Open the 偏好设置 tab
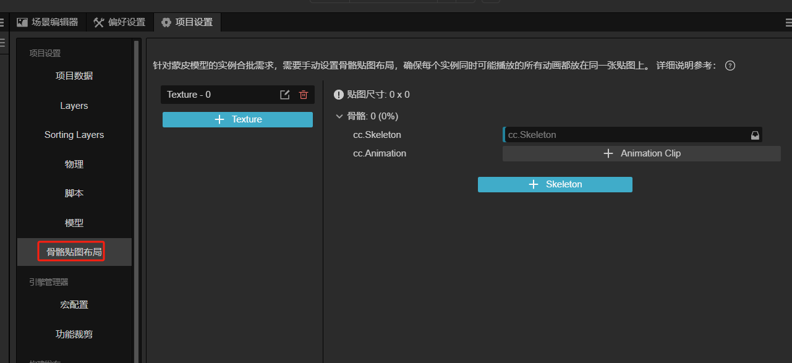This screenshot has height=363, width=792. 119,22
